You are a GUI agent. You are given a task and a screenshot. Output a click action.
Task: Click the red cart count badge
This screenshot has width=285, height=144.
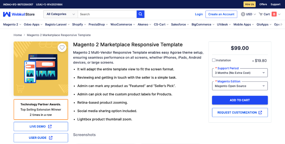[274, 14]
